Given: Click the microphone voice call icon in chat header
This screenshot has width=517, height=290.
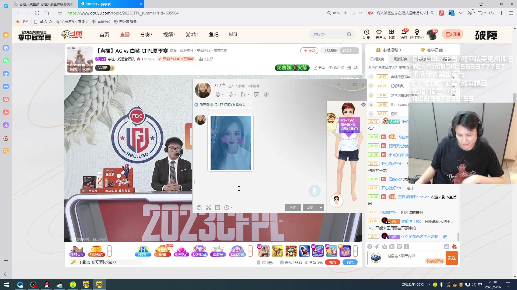Looking at the screenshot, I should tap(231, 95).
